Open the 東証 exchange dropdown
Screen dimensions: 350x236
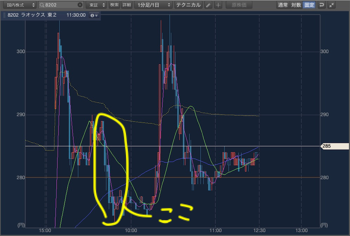point(96,5)
